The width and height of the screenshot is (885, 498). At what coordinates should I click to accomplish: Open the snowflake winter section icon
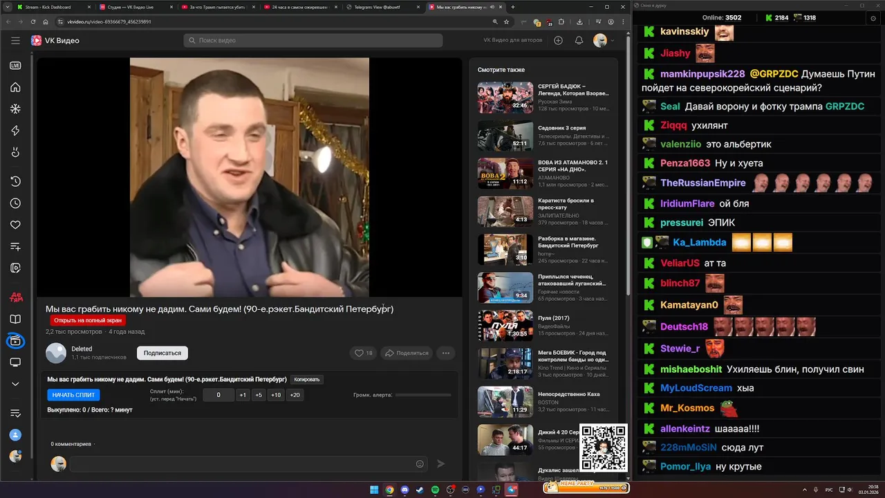15,109
